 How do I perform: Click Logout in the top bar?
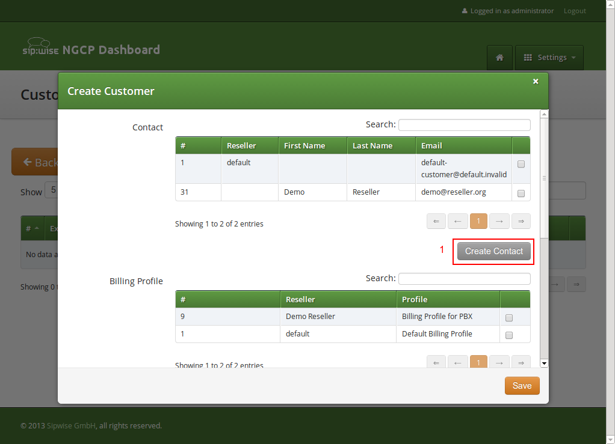click(x=574, y=10)
